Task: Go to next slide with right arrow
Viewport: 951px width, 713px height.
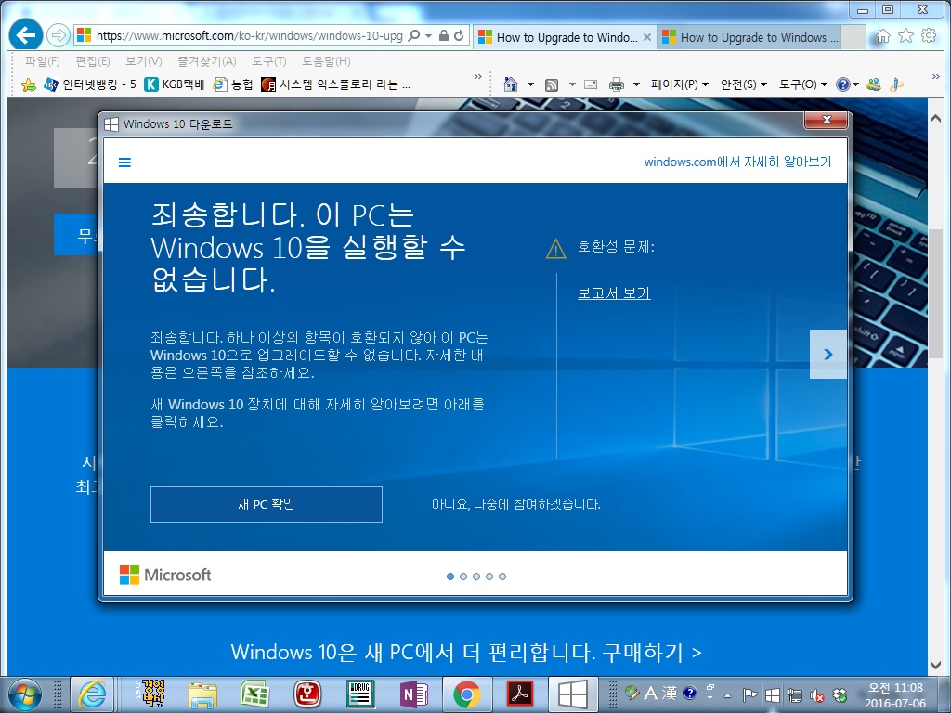Action: coord(828,354)
